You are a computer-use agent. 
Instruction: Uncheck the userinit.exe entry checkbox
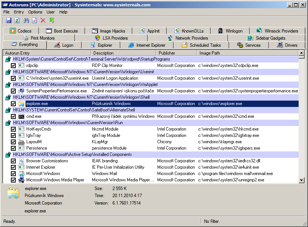(x=13, y=78)
